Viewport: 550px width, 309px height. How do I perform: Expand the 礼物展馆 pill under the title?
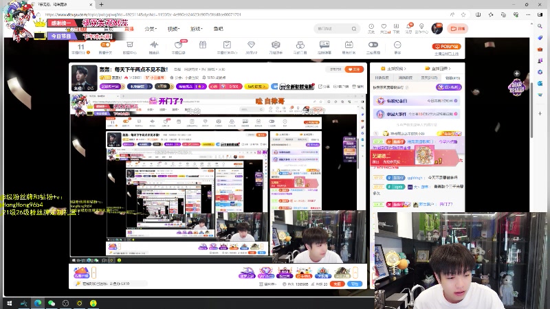(x=140, y=87)
